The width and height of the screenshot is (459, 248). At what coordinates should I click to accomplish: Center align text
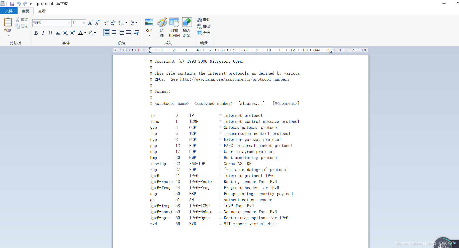click(114, 33)
